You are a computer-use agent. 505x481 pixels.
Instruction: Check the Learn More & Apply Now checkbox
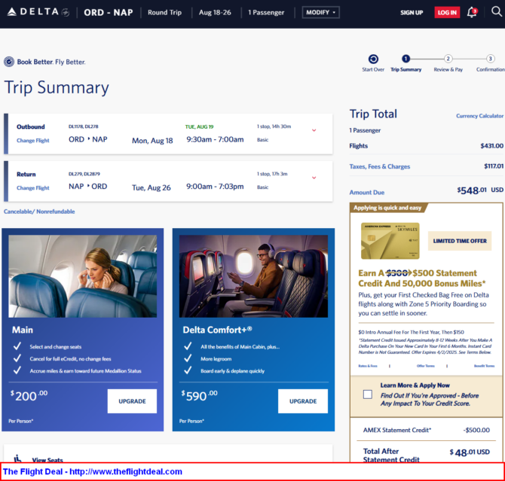[367, 394]
